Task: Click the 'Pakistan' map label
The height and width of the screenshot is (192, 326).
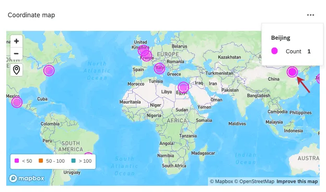Action: tap(230, 90)
